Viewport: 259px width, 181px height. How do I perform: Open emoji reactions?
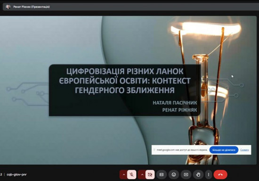tap(174, 174)
